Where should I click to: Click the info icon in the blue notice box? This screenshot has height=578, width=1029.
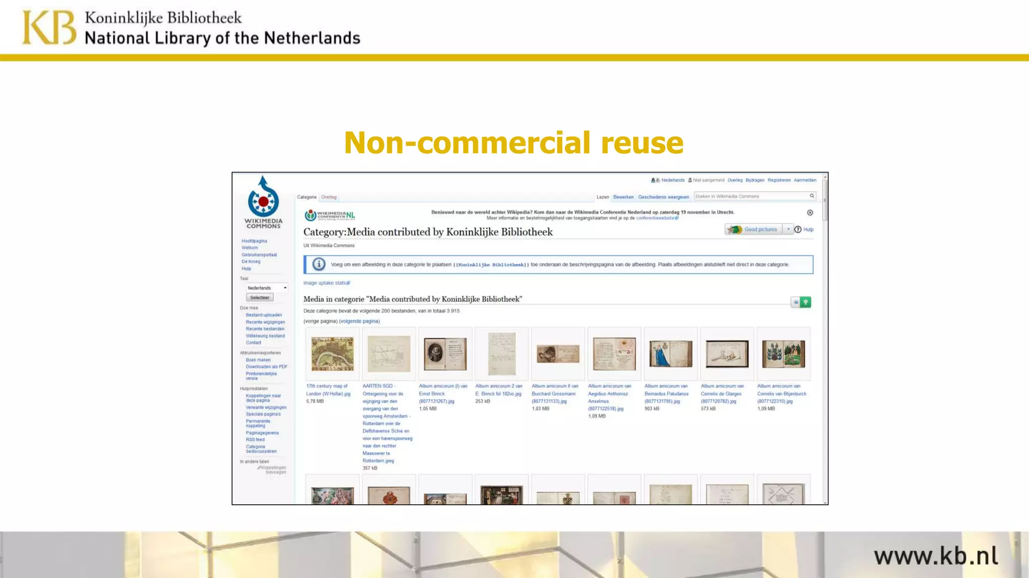319,264
